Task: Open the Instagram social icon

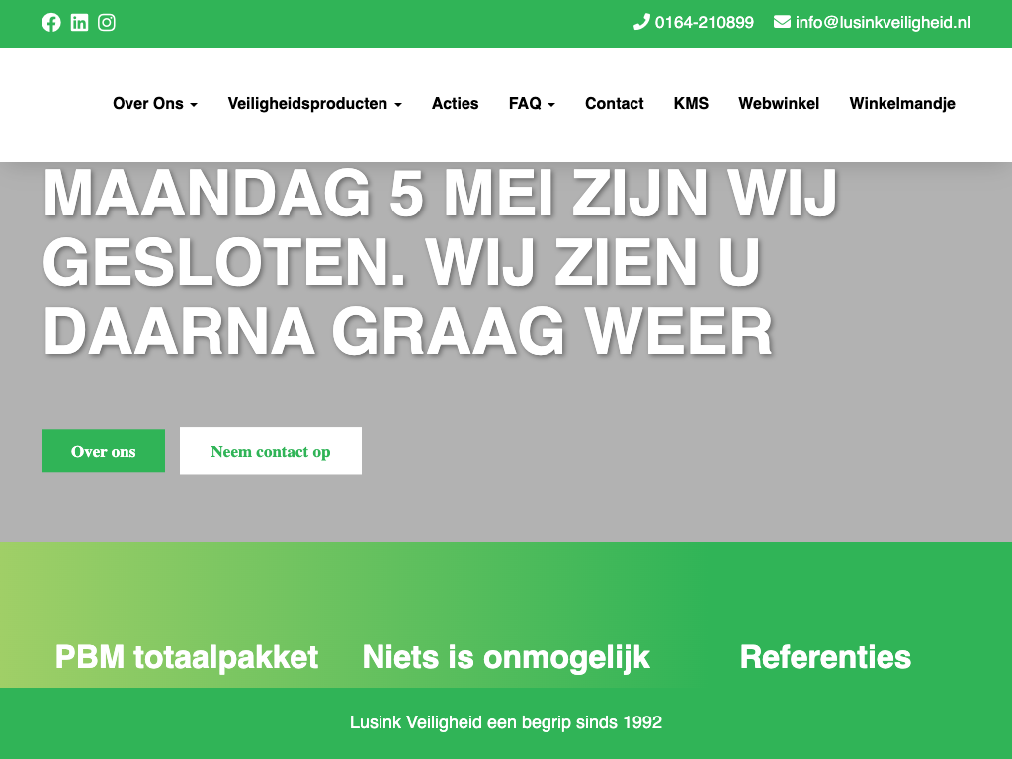Action: [107, 22]
